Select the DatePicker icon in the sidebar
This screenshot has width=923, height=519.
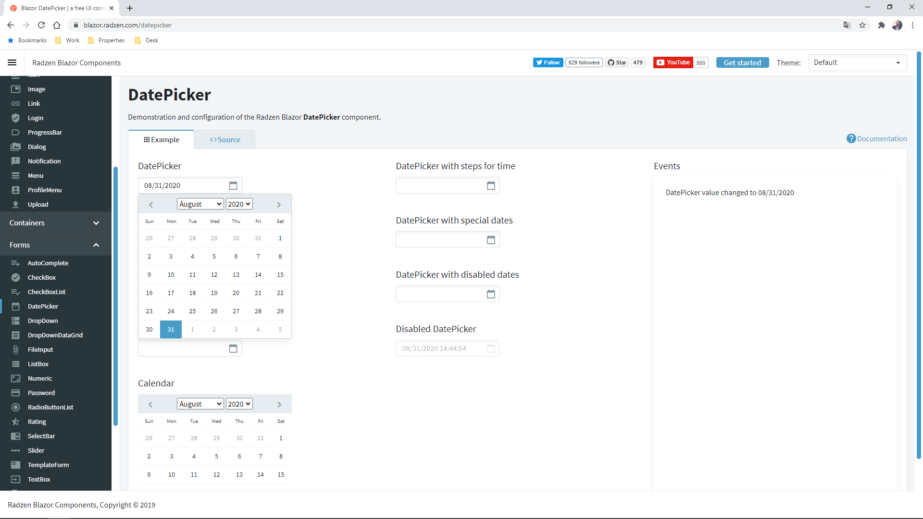[16, 306]
